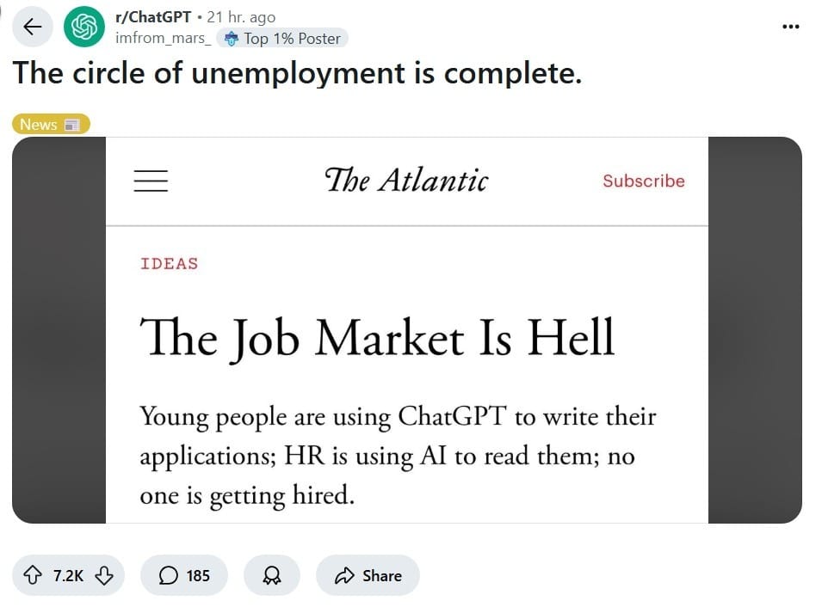Give an award to the post
822x607 pixels.
(x=271, y=575)
